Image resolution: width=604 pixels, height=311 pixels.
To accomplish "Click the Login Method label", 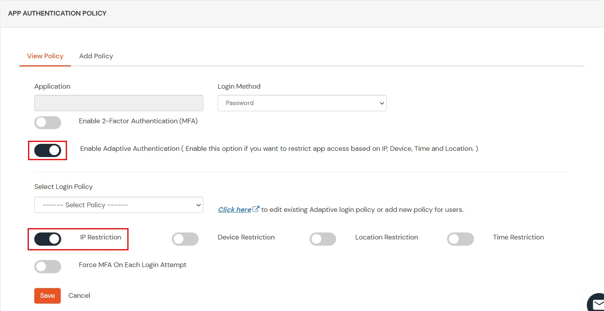I will coord(239,86).
